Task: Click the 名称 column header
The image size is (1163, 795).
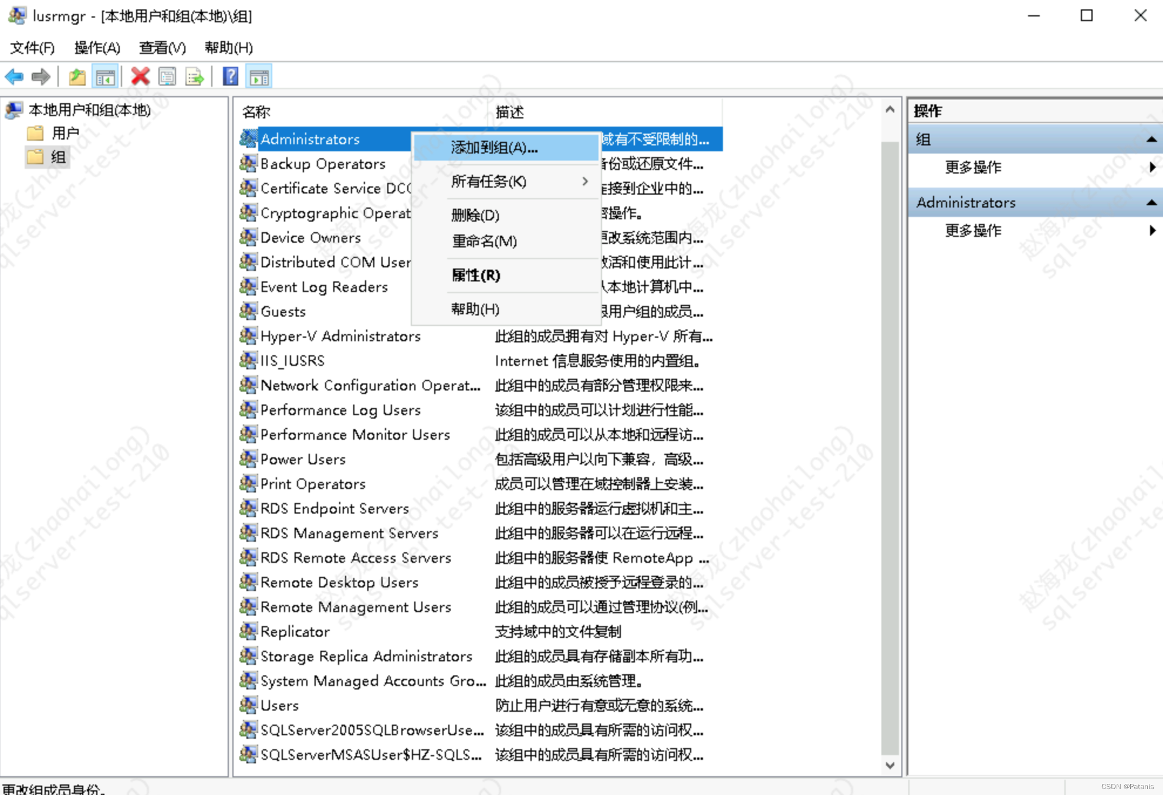Action: [256, 112]
